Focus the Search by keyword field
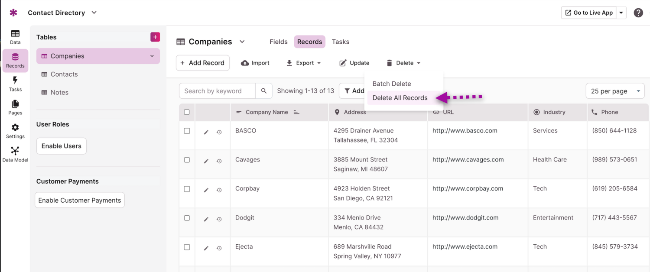 coord(217,91)
